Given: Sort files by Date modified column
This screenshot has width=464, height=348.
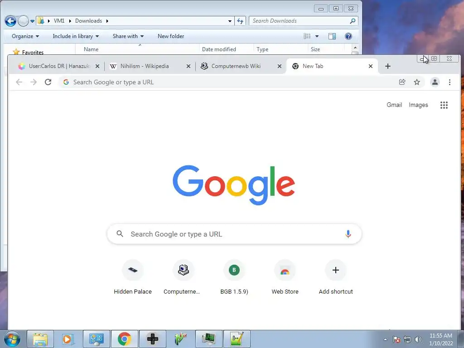Looking at the screenshot, I should coord(227,49).
